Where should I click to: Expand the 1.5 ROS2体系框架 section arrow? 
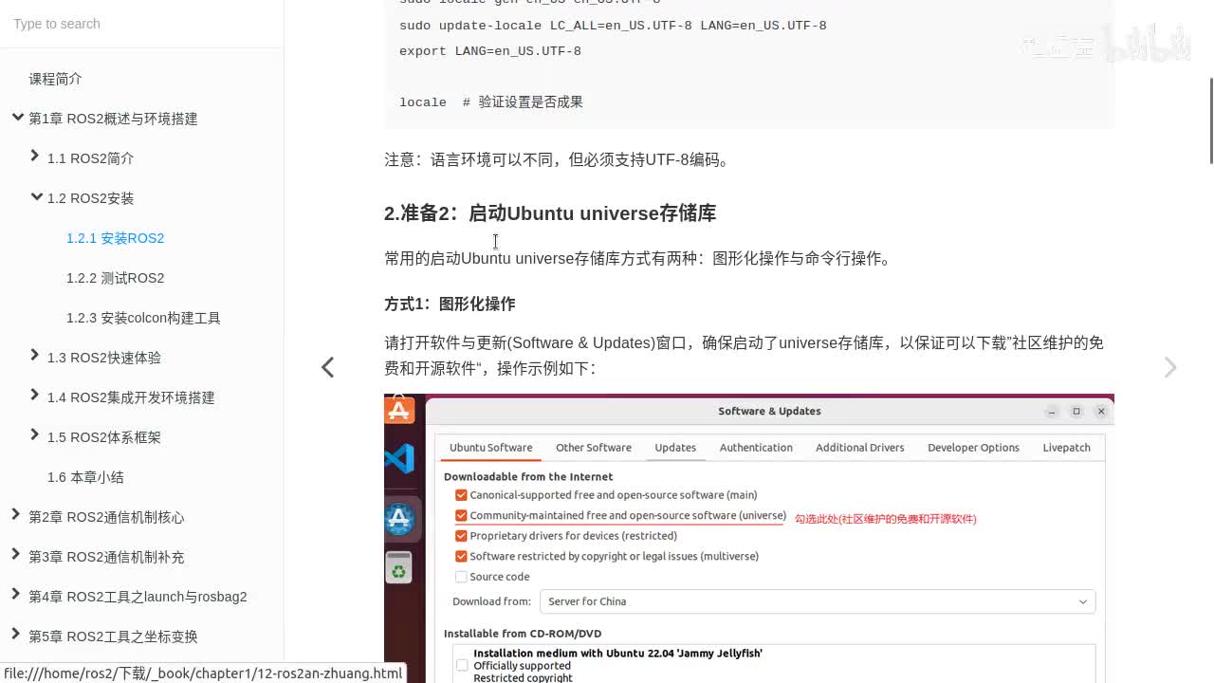35,435
